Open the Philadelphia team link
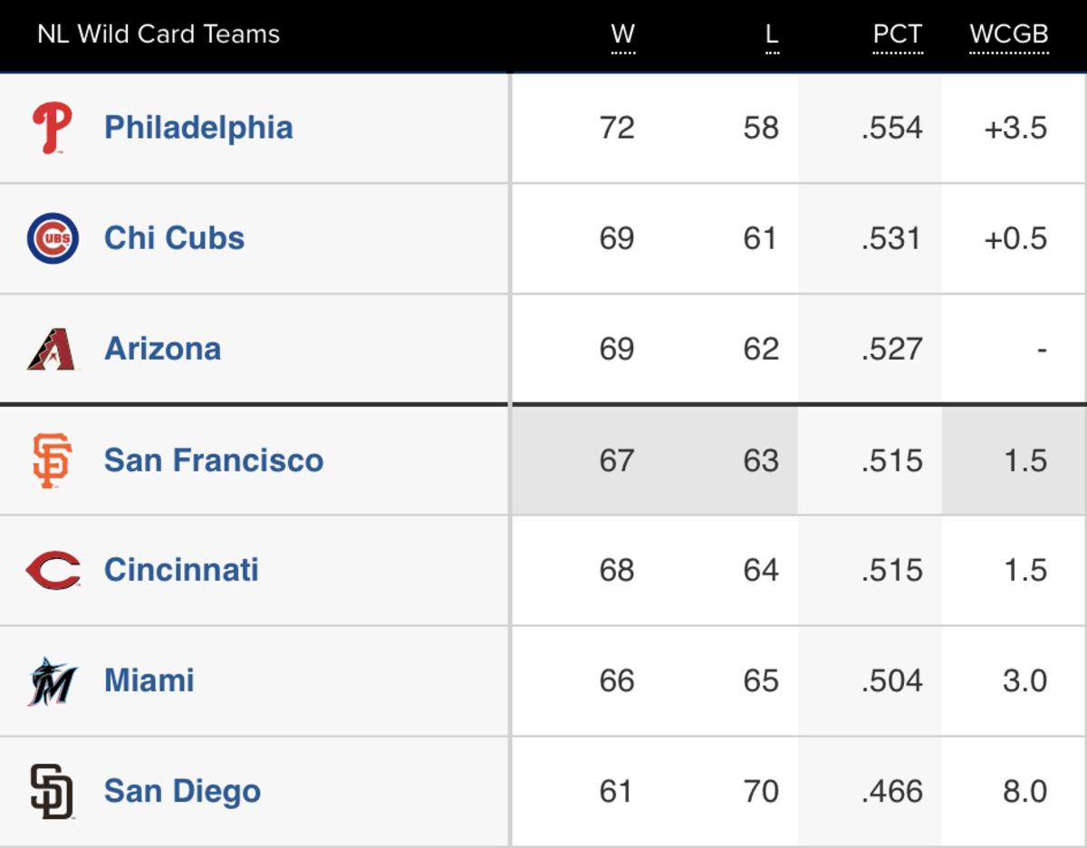 coord(198,128)
